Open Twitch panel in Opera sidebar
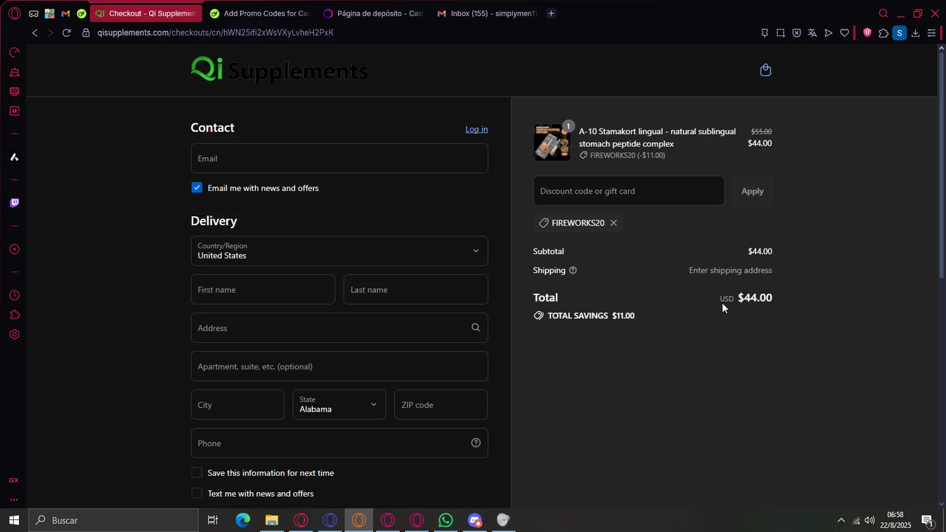946x532 pixels. (x=15, y=203)
